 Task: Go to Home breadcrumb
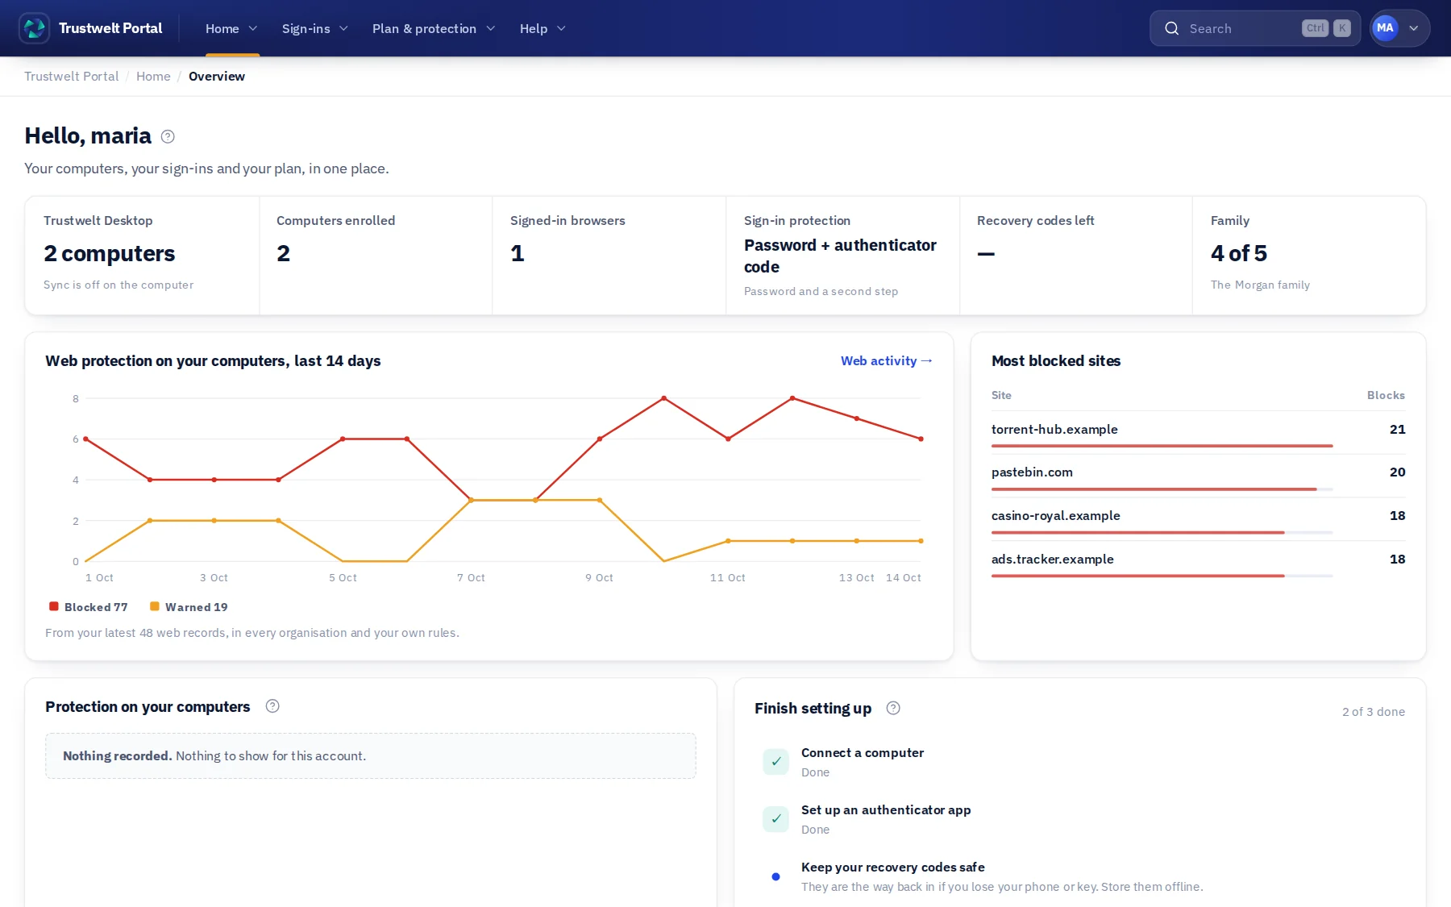153,76
